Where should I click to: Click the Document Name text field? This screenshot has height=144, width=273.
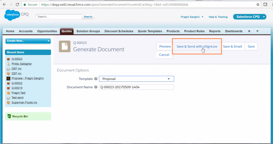[x=136, y=87]
